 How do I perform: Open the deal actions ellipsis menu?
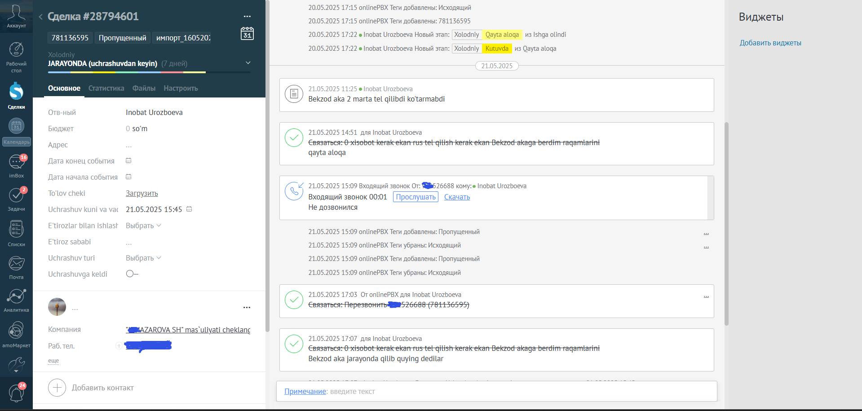247,16
